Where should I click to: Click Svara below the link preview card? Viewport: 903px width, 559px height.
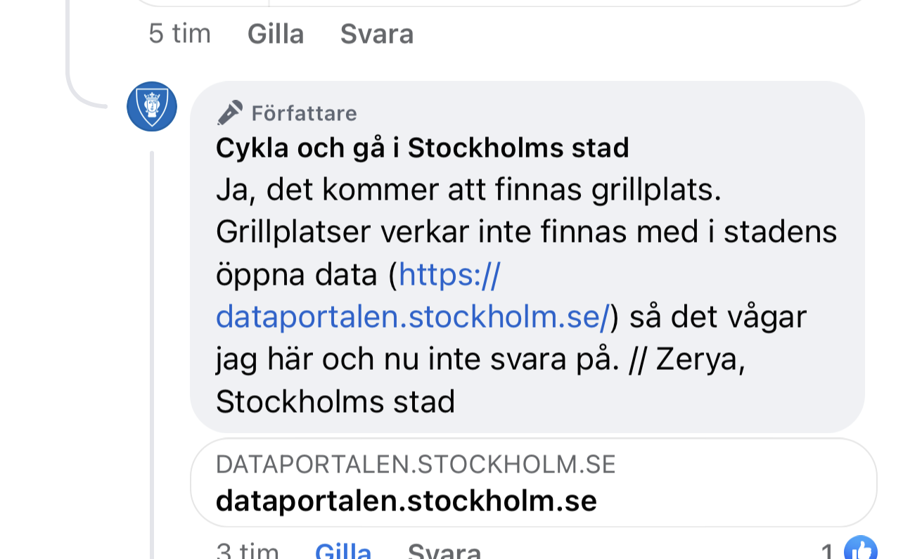pos(444,551)
